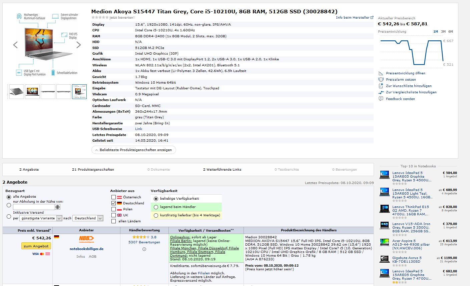This screenshot has height=286, width=470.
Task: Click the zum Angebot button
Action: (x=36, y=246)
